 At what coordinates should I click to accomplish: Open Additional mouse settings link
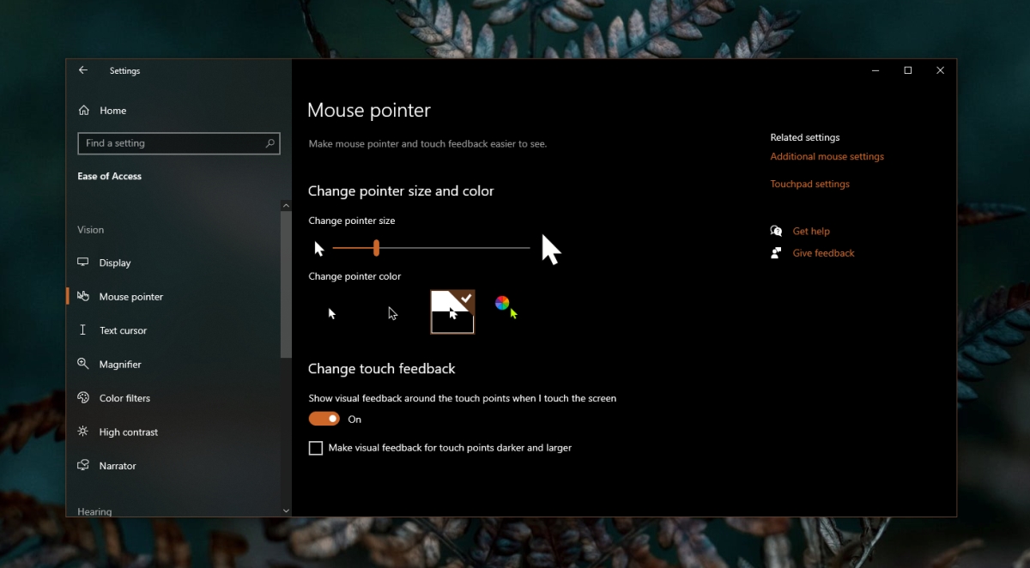[x=827, y=156]
